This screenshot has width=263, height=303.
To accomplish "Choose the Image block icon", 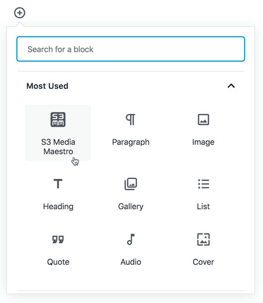I will [x=204, y=120].
